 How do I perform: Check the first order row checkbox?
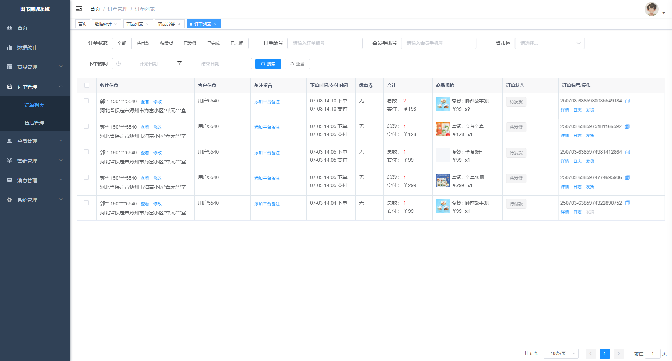[86, 101]
